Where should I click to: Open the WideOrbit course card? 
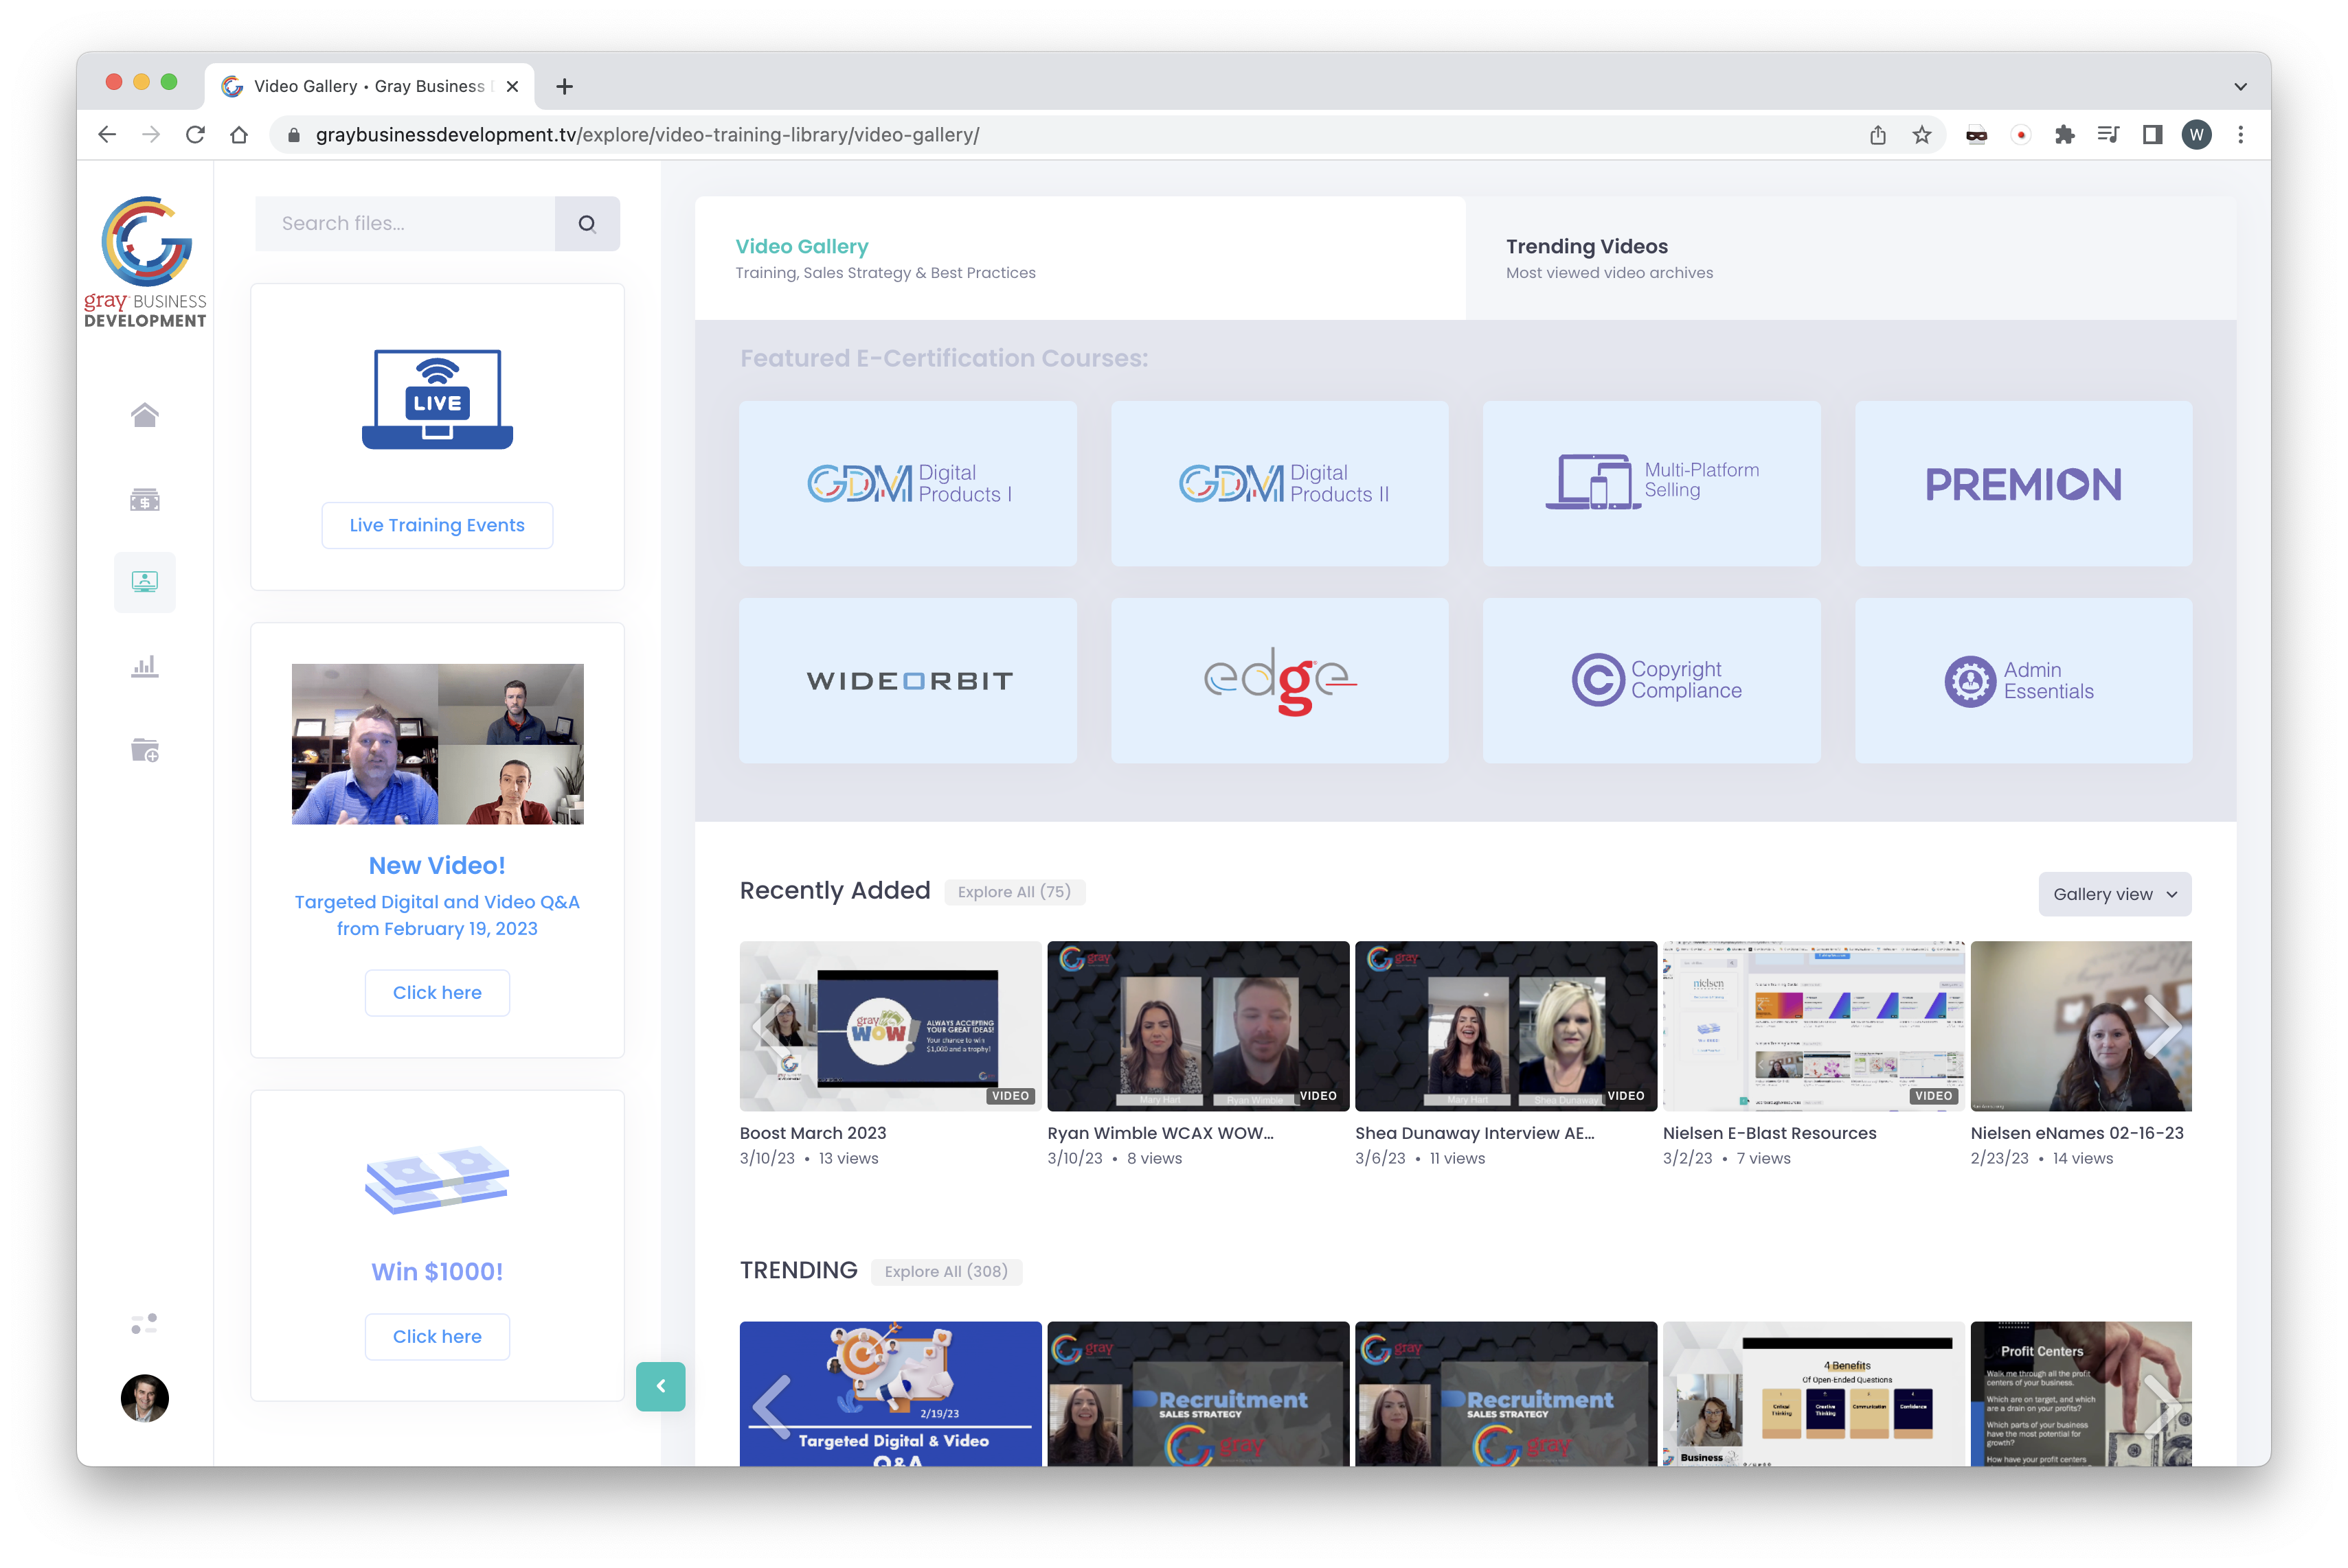pos(907,681)
